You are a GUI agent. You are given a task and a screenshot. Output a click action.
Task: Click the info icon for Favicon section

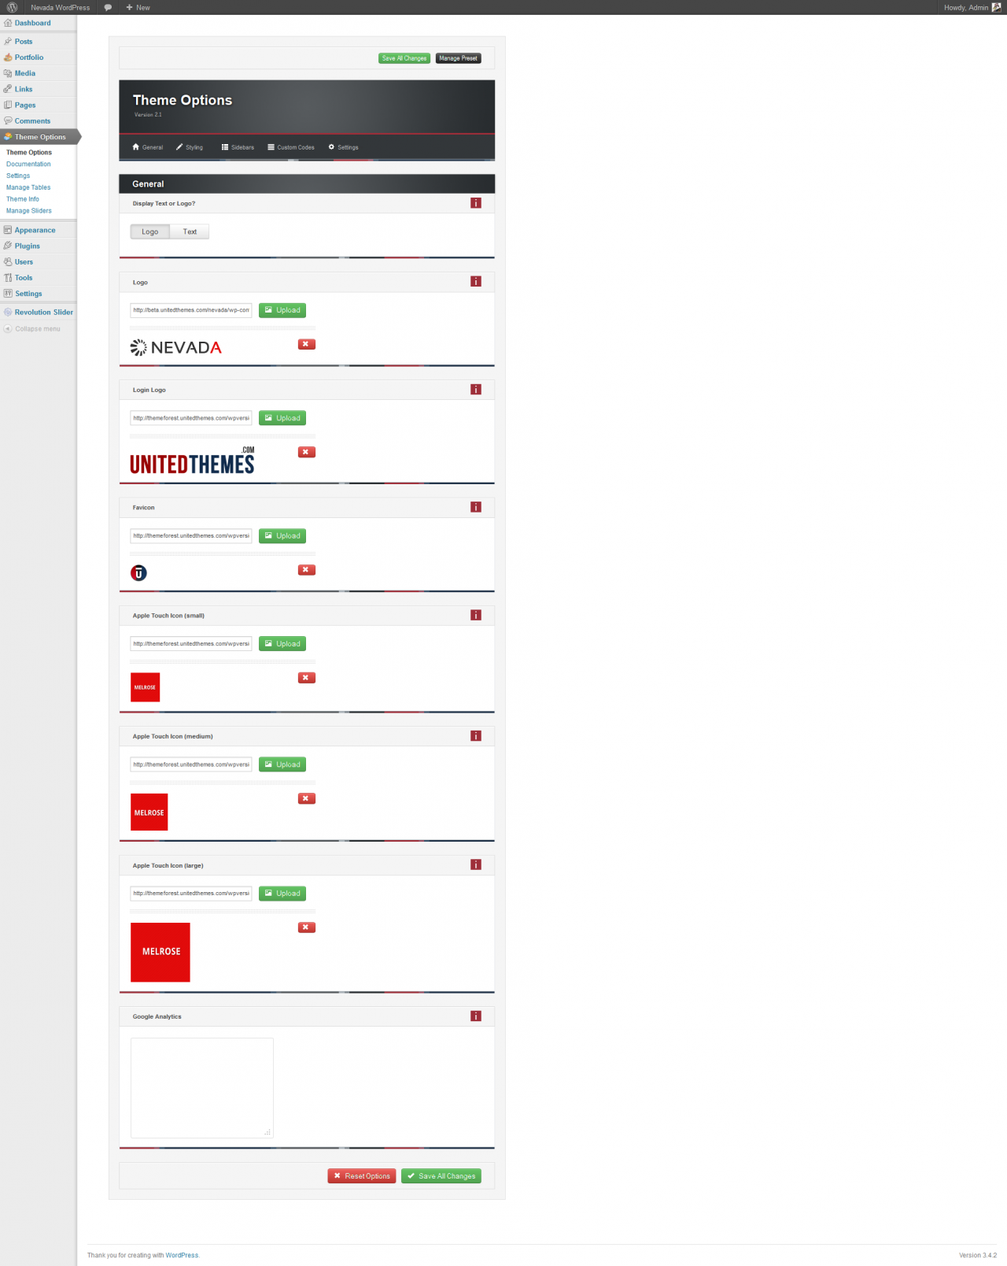point(476,507)
